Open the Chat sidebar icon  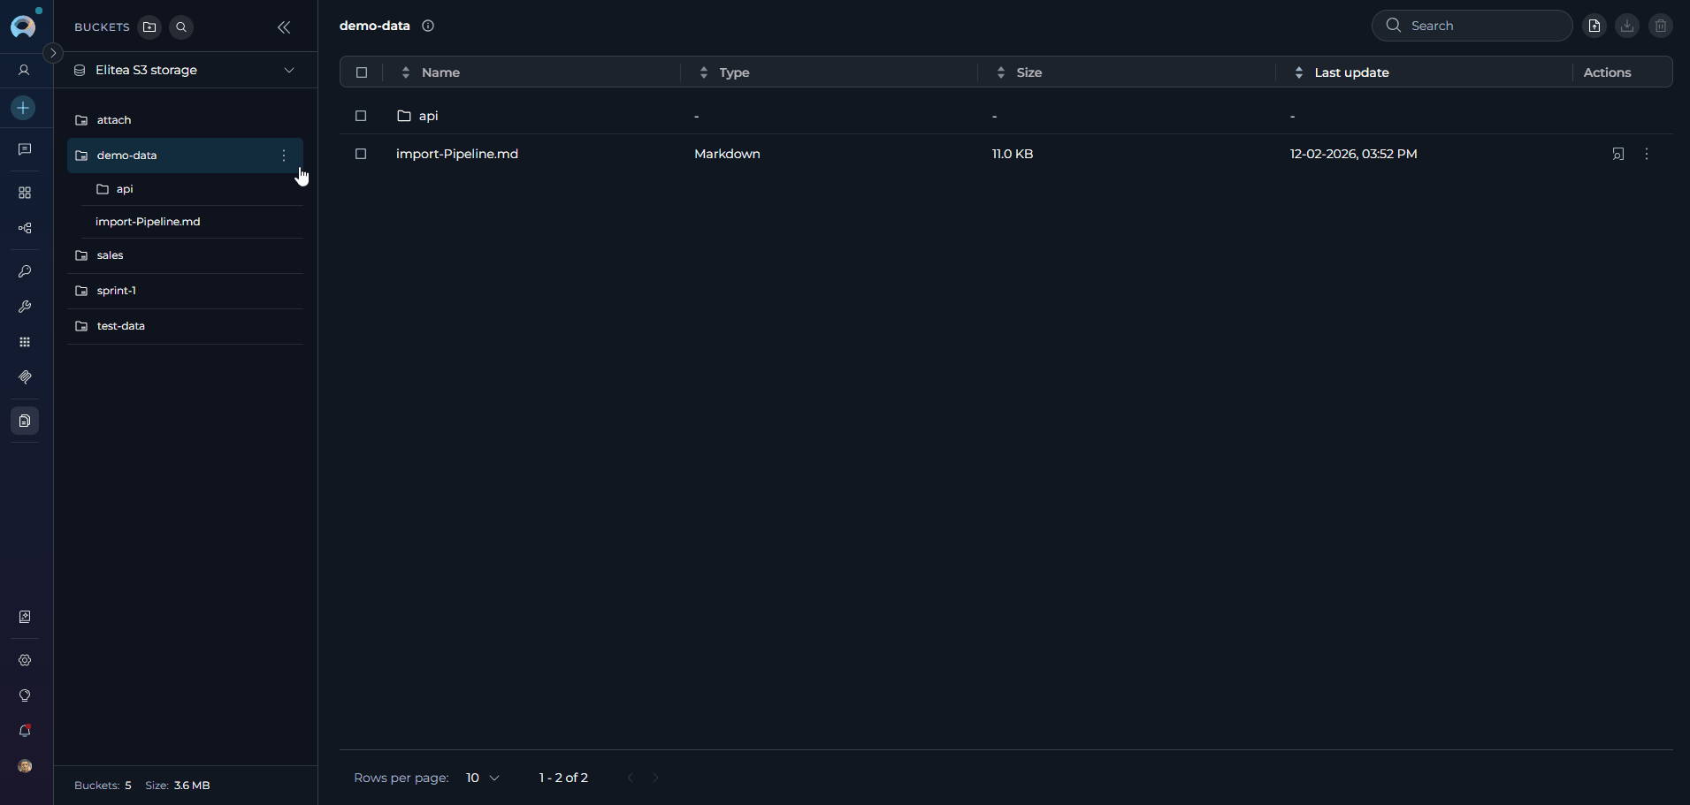point(25,149)
